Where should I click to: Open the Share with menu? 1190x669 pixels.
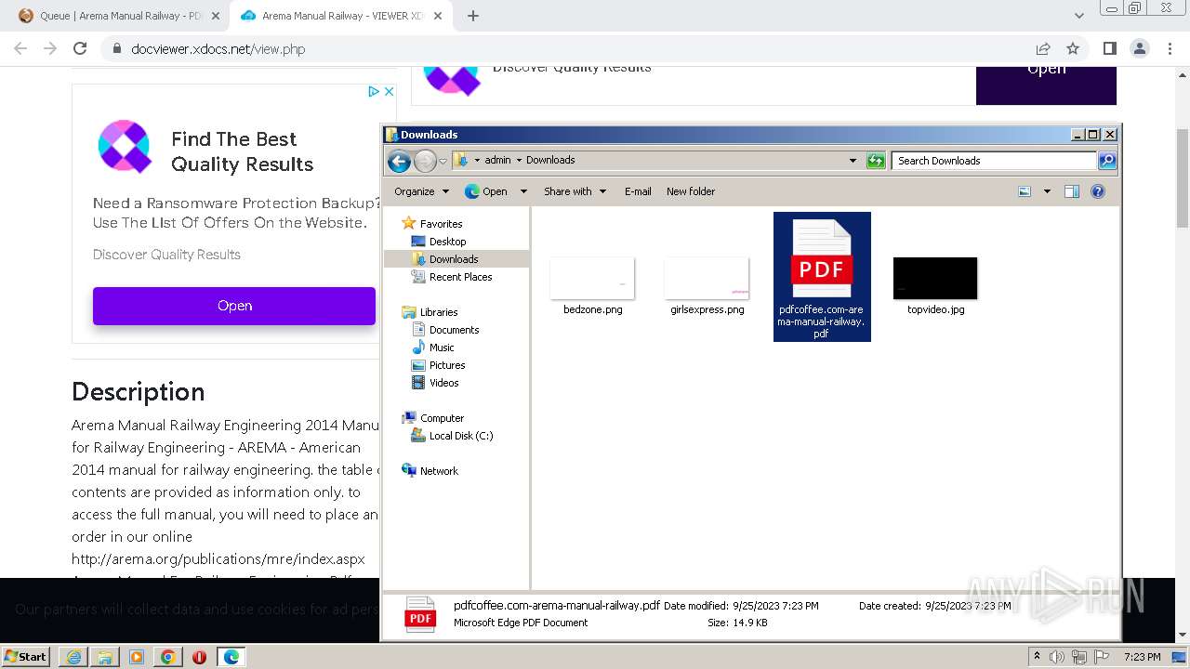pyautogui.click(x=575, y=191)
